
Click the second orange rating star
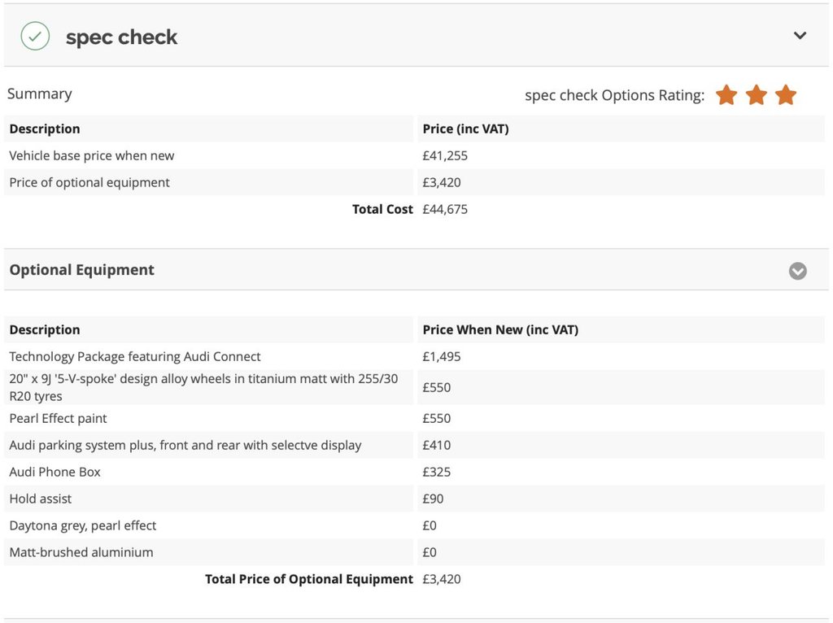tap(756, 96)
